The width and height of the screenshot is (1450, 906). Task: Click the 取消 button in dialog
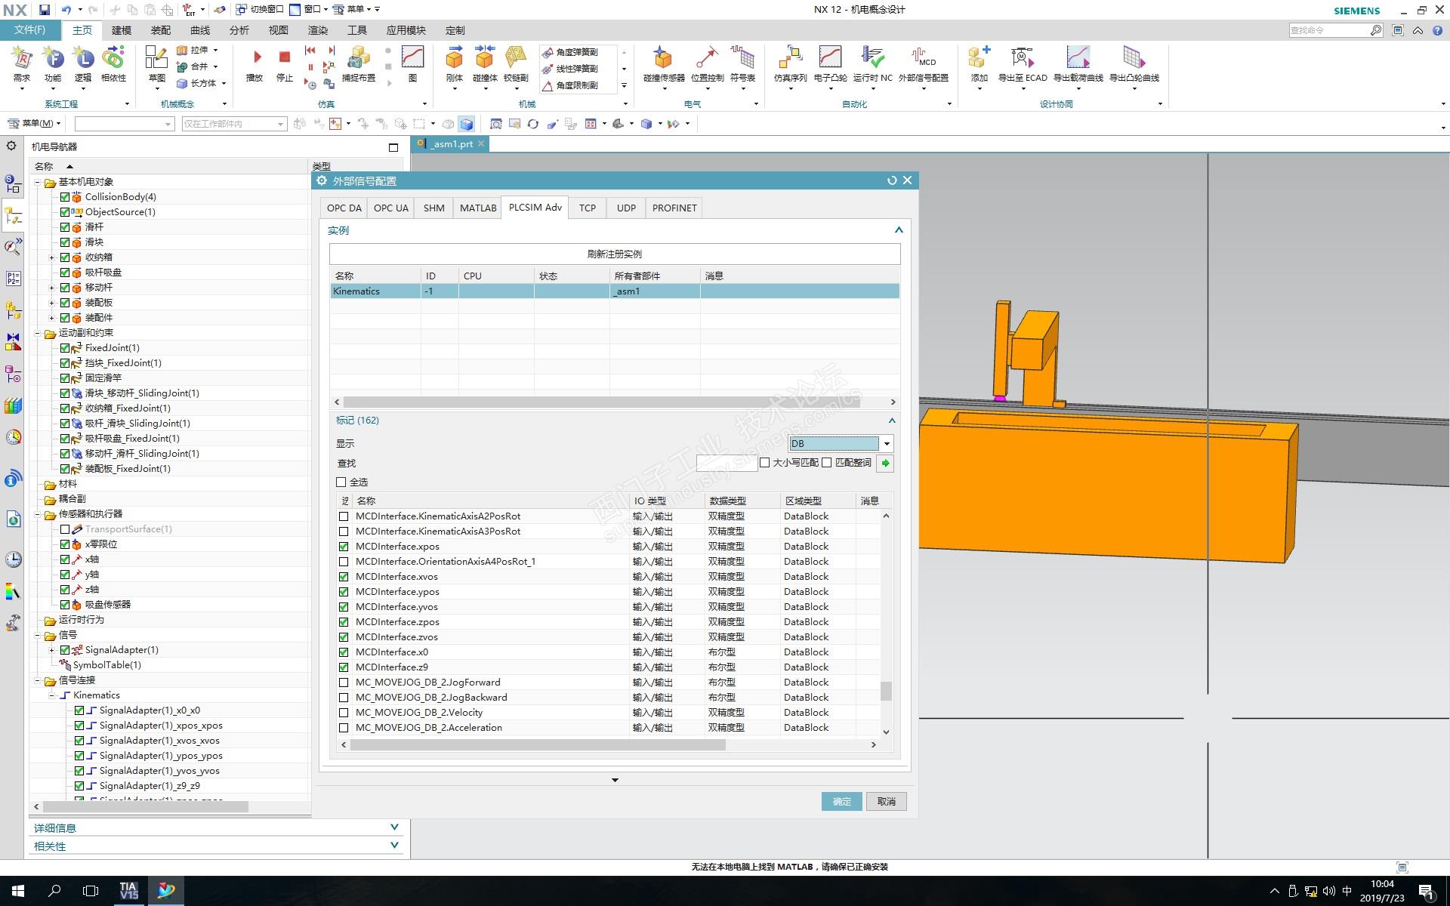(x=886, y=802)
